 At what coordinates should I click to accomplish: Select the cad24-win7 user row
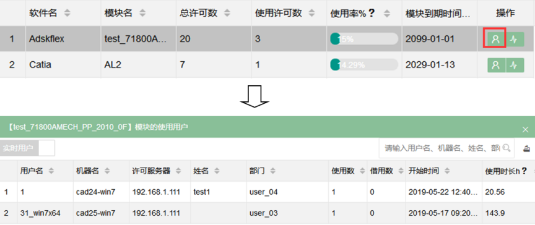point(267,192)
